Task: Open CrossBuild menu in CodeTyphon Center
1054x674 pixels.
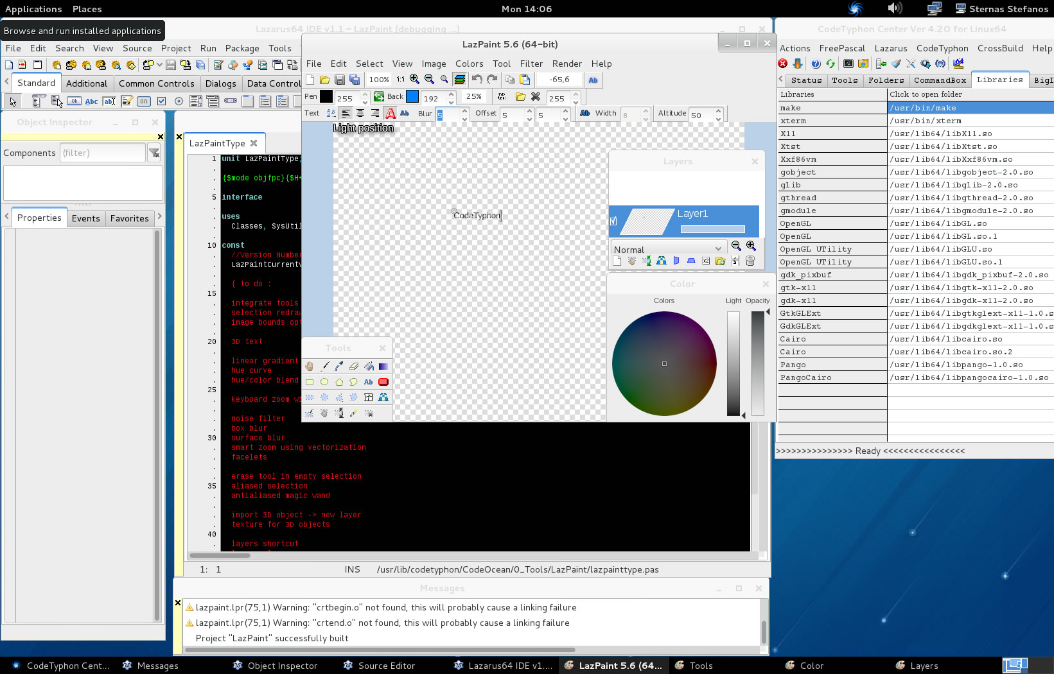Action: (1000, 48)
